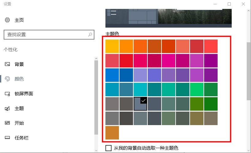
Task: Focus the 查找设置 search field
Action: [49, 34]
